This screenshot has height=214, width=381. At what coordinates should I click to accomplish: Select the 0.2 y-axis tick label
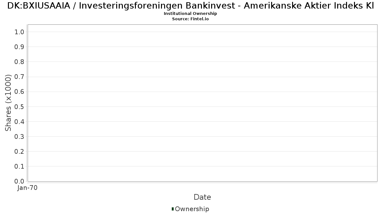[20, 152]
